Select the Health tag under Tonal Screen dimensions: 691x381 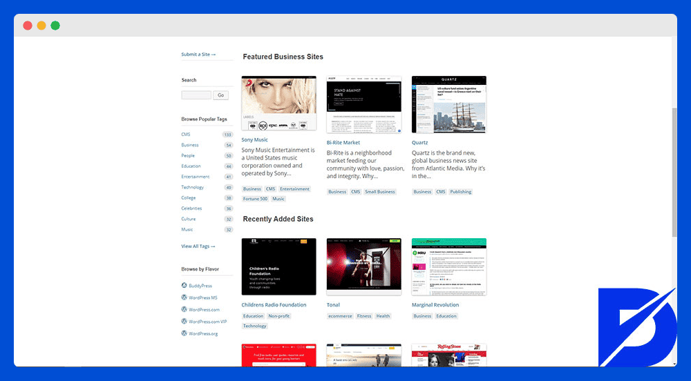[x=383, y=316]
